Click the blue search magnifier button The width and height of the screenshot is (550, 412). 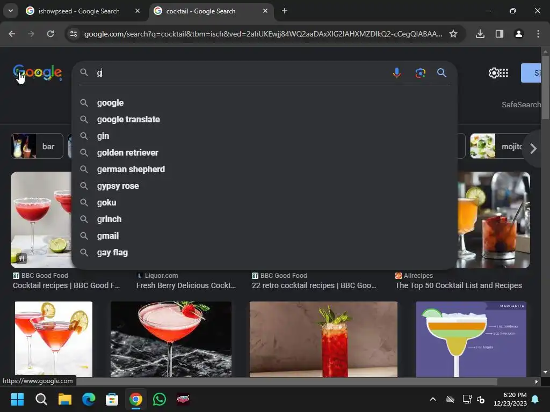click(x=442, y=73)
